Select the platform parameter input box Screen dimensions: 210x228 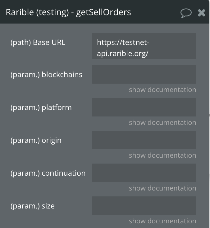144,107
